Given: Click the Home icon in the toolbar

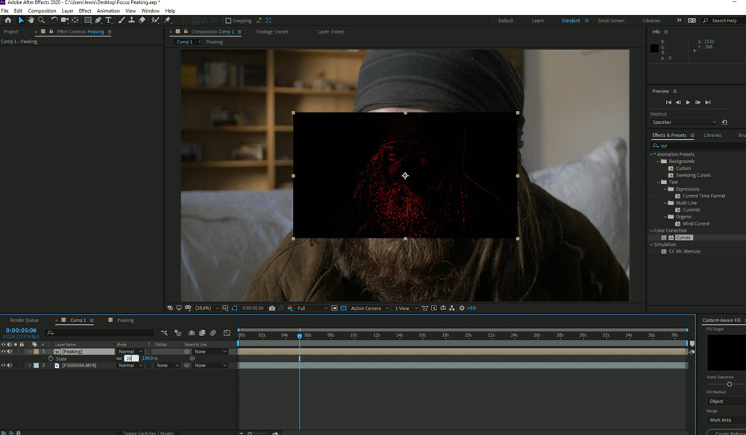Looking at the screenshot, I should coord(7,20).
